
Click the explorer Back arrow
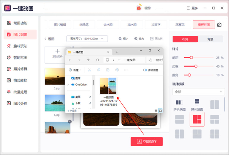pyautogui.click(x=70, y=60)
